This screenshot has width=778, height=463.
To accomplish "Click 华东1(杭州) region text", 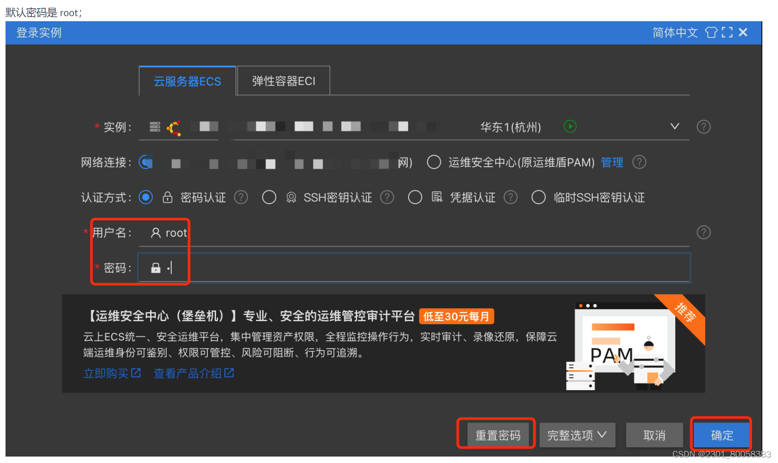I will [x=511, y=127].
